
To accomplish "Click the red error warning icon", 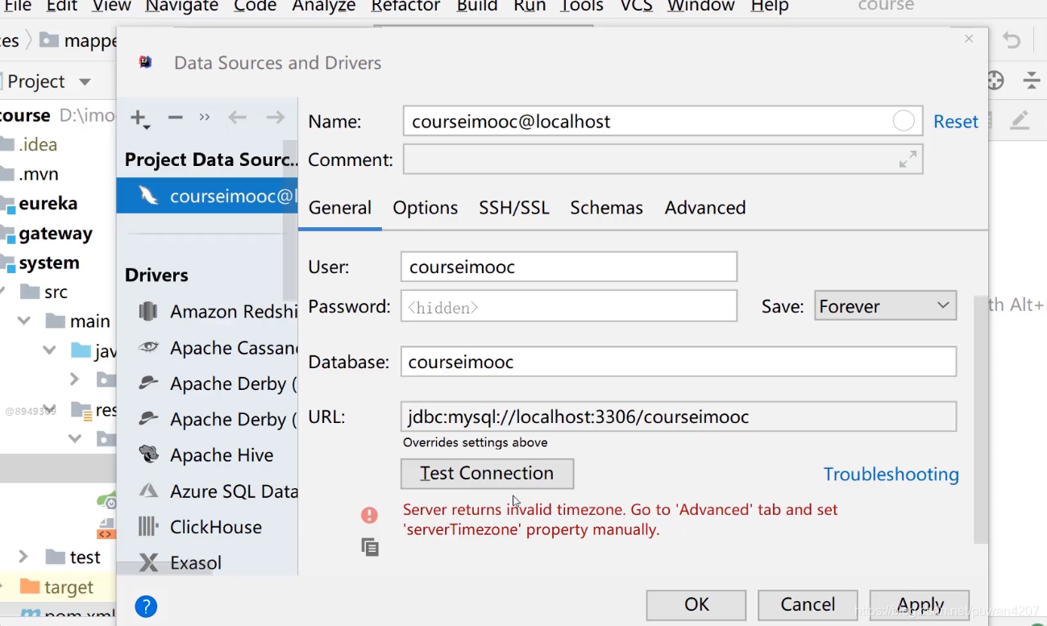I will (x=369, y=515).
